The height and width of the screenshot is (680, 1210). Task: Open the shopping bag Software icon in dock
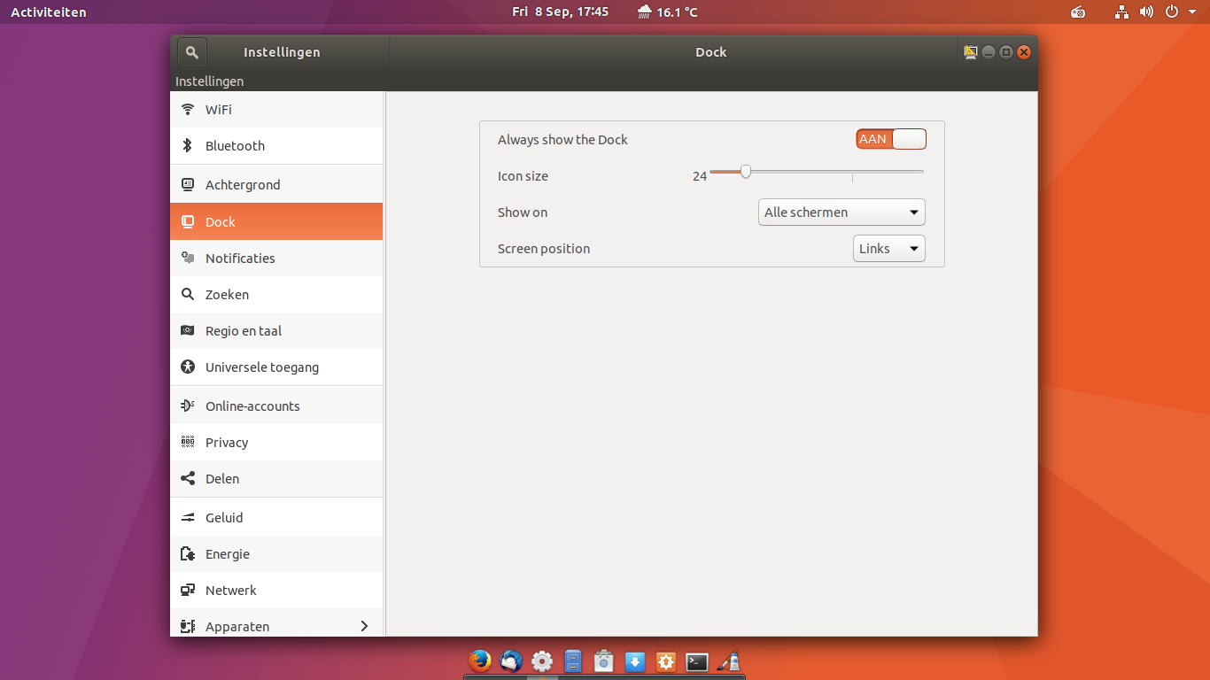click(604, 661)
